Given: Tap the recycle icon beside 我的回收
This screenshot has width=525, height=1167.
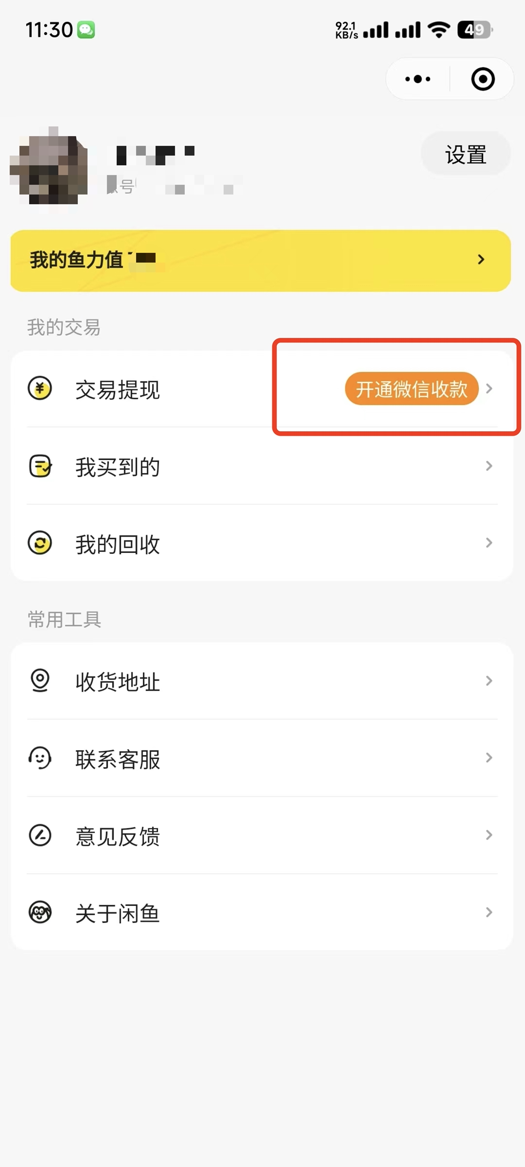Looking at the screenshot, I should pyautogui.click(x=40, y=543).
